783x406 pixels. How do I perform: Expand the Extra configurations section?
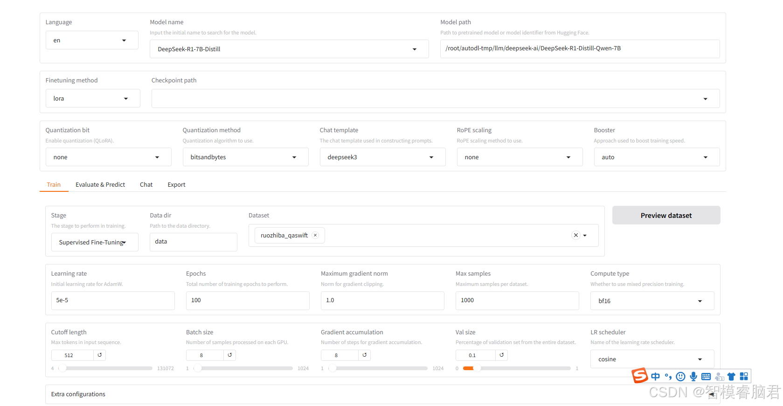coord(382,394)
